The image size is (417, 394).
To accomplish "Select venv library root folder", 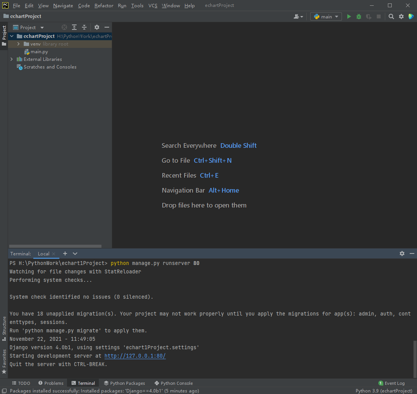I will coord(60,44).
